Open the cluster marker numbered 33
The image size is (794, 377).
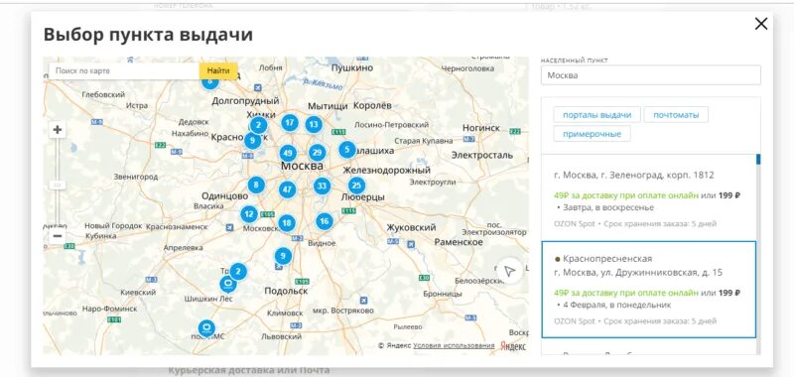(x=322, y=187)
